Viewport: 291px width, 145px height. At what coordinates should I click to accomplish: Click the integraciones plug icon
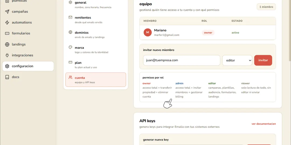pos(7,55)
